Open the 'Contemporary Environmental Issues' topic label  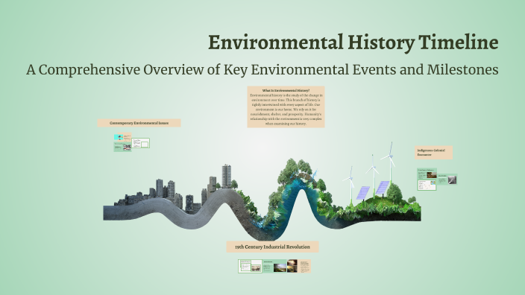click(x=139, y=123)
